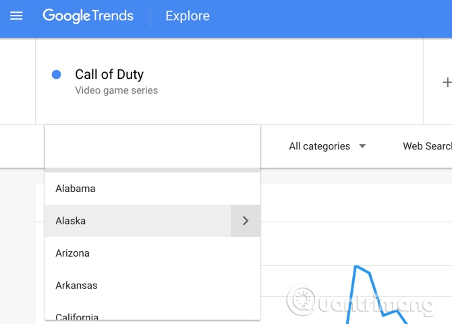This screenshot has width=452, height=324.
Task: Open the hamburger main menu
Action: tap(16, 16)
